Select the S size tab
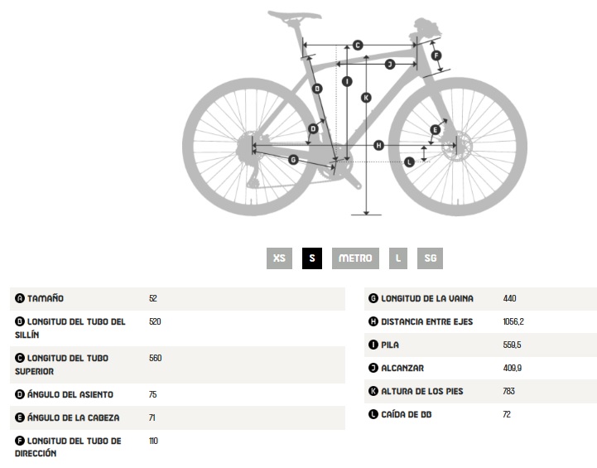The height and width of the screenshot is (468, 597). click(312, 258)
